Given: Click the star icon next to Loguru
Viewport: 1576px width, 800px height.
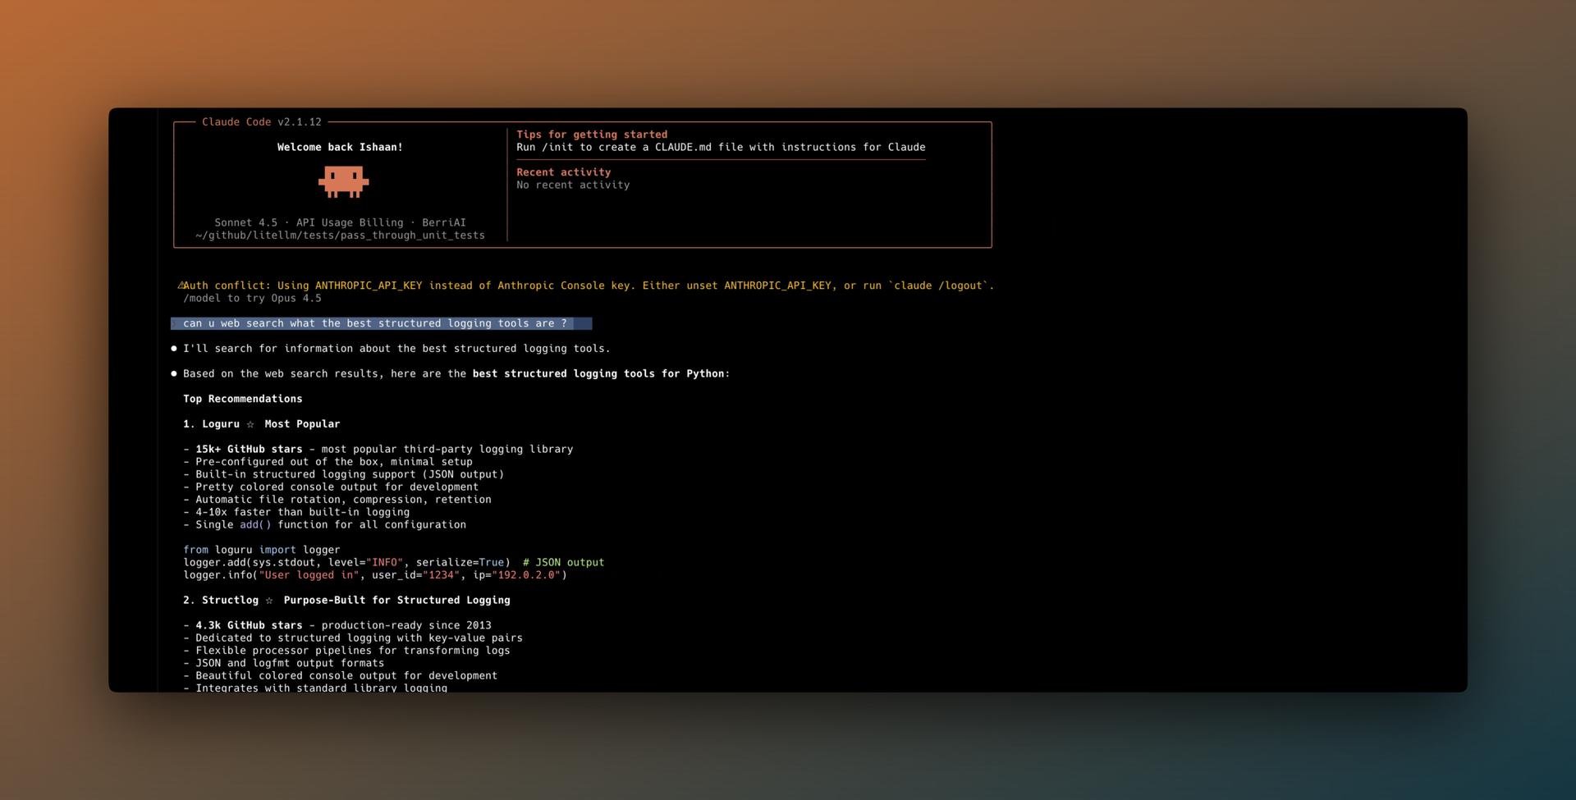Looking at the screenshot, I should (x=250, y=424).
